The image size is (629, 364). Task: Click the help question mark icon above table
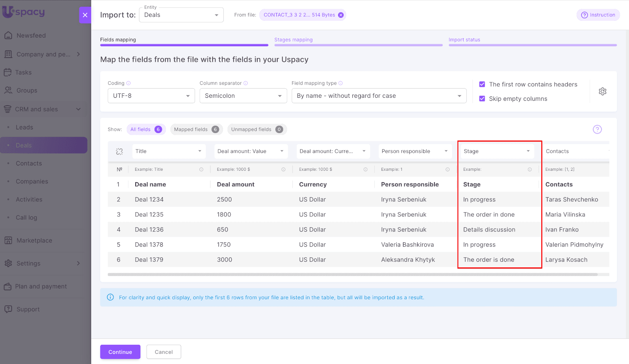pos(597,130)
